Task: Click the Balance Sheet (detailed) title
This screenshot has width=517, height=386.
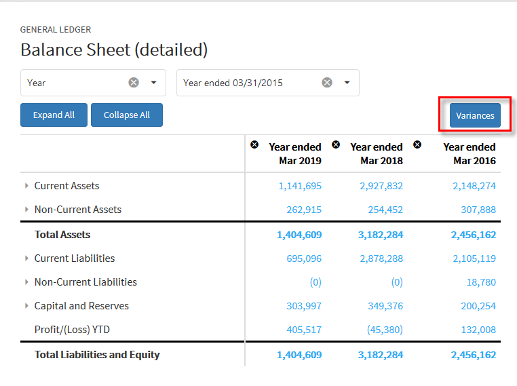Action: (114, 50)
